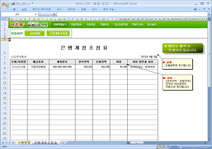Click the 전체엑셀보기 link in banner

pos(60,24)
